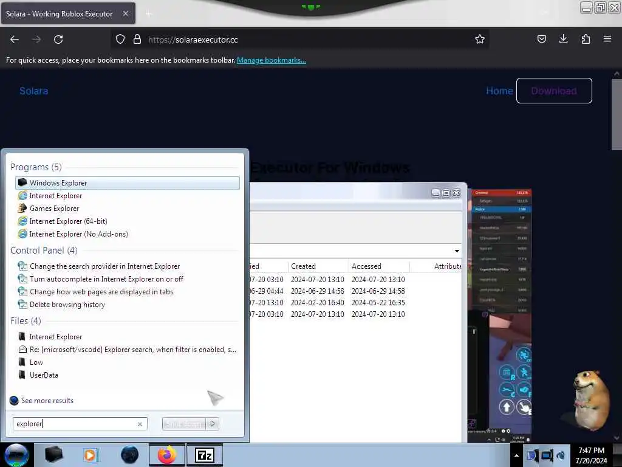Open the Re: [microsoft/vscode] Explorer search file

tap(128, 350)
